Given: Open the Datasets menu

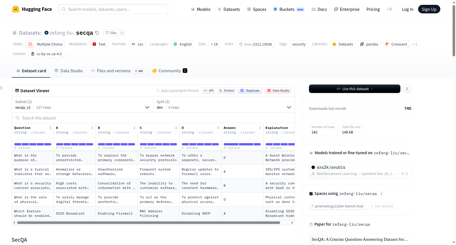Looking at the screenshot, I should (x=229, y=9).
